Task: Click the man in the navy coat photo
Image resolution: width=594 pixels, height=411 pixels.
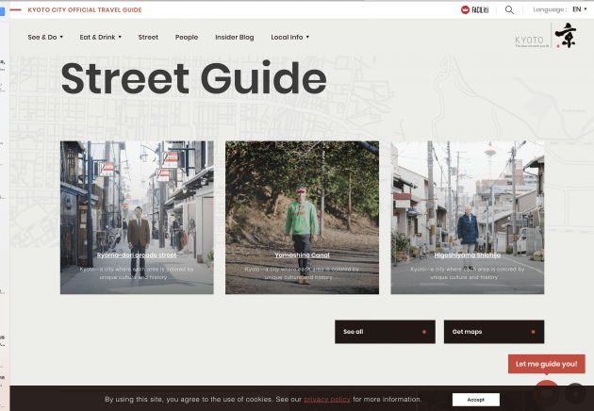Action: click(468, 218)
